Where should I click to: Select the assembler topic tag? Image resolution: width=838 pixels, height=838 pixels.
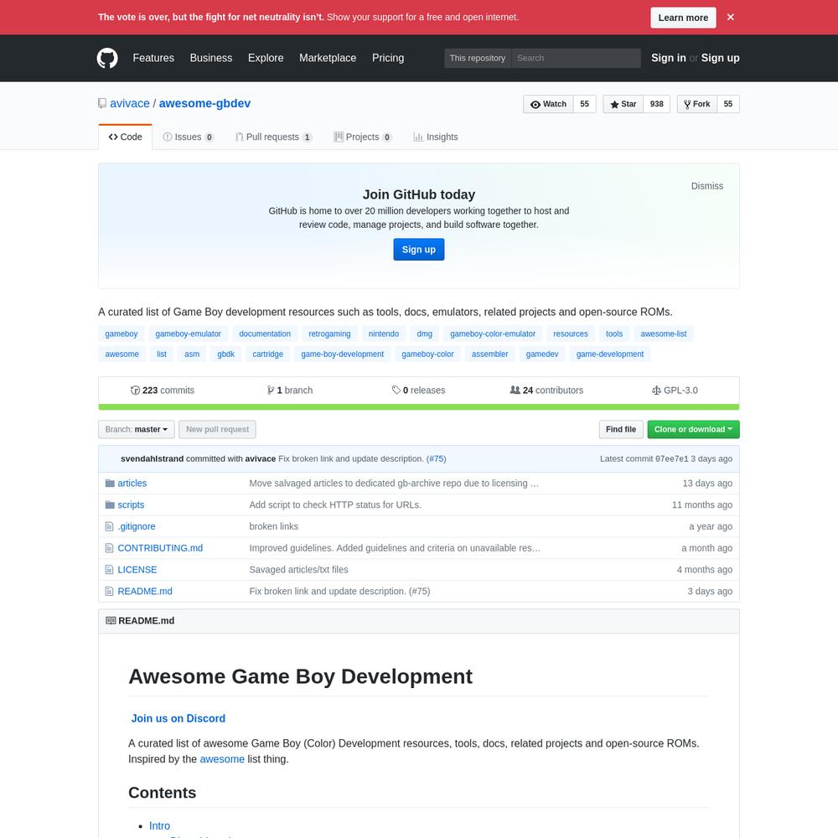[490, 354]
